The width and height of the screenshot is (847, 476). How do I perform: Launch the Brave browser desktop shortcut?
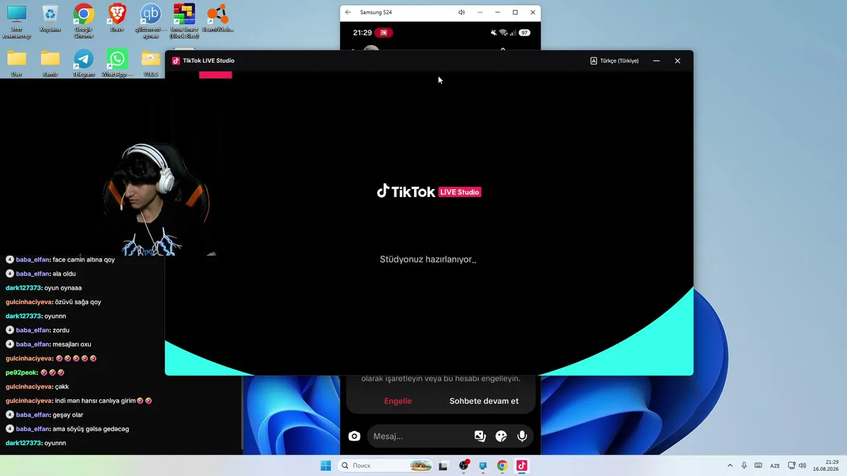[117, 19]
